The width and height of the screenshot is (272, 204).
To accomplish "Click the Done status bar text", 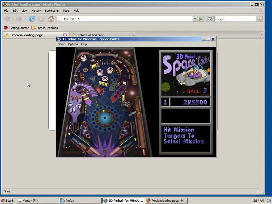I will click(7, 191).
